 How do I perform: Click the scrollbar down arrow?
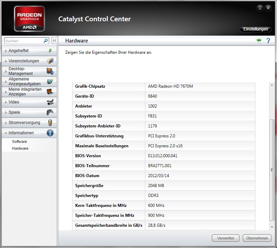[x=272, y=227]
